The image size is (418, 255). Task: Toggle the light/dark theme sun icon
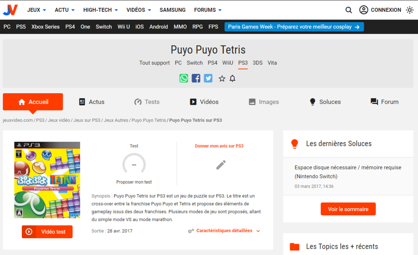(410, 10)
